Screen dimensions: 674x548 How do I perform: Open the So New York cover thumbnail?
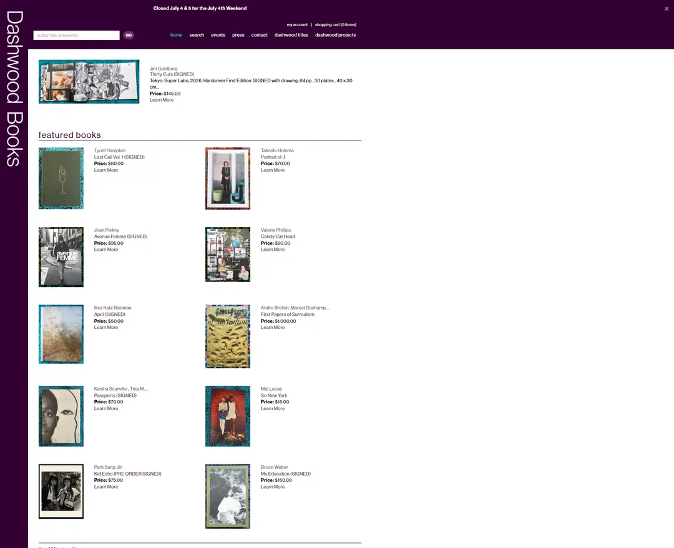(228, 416)
